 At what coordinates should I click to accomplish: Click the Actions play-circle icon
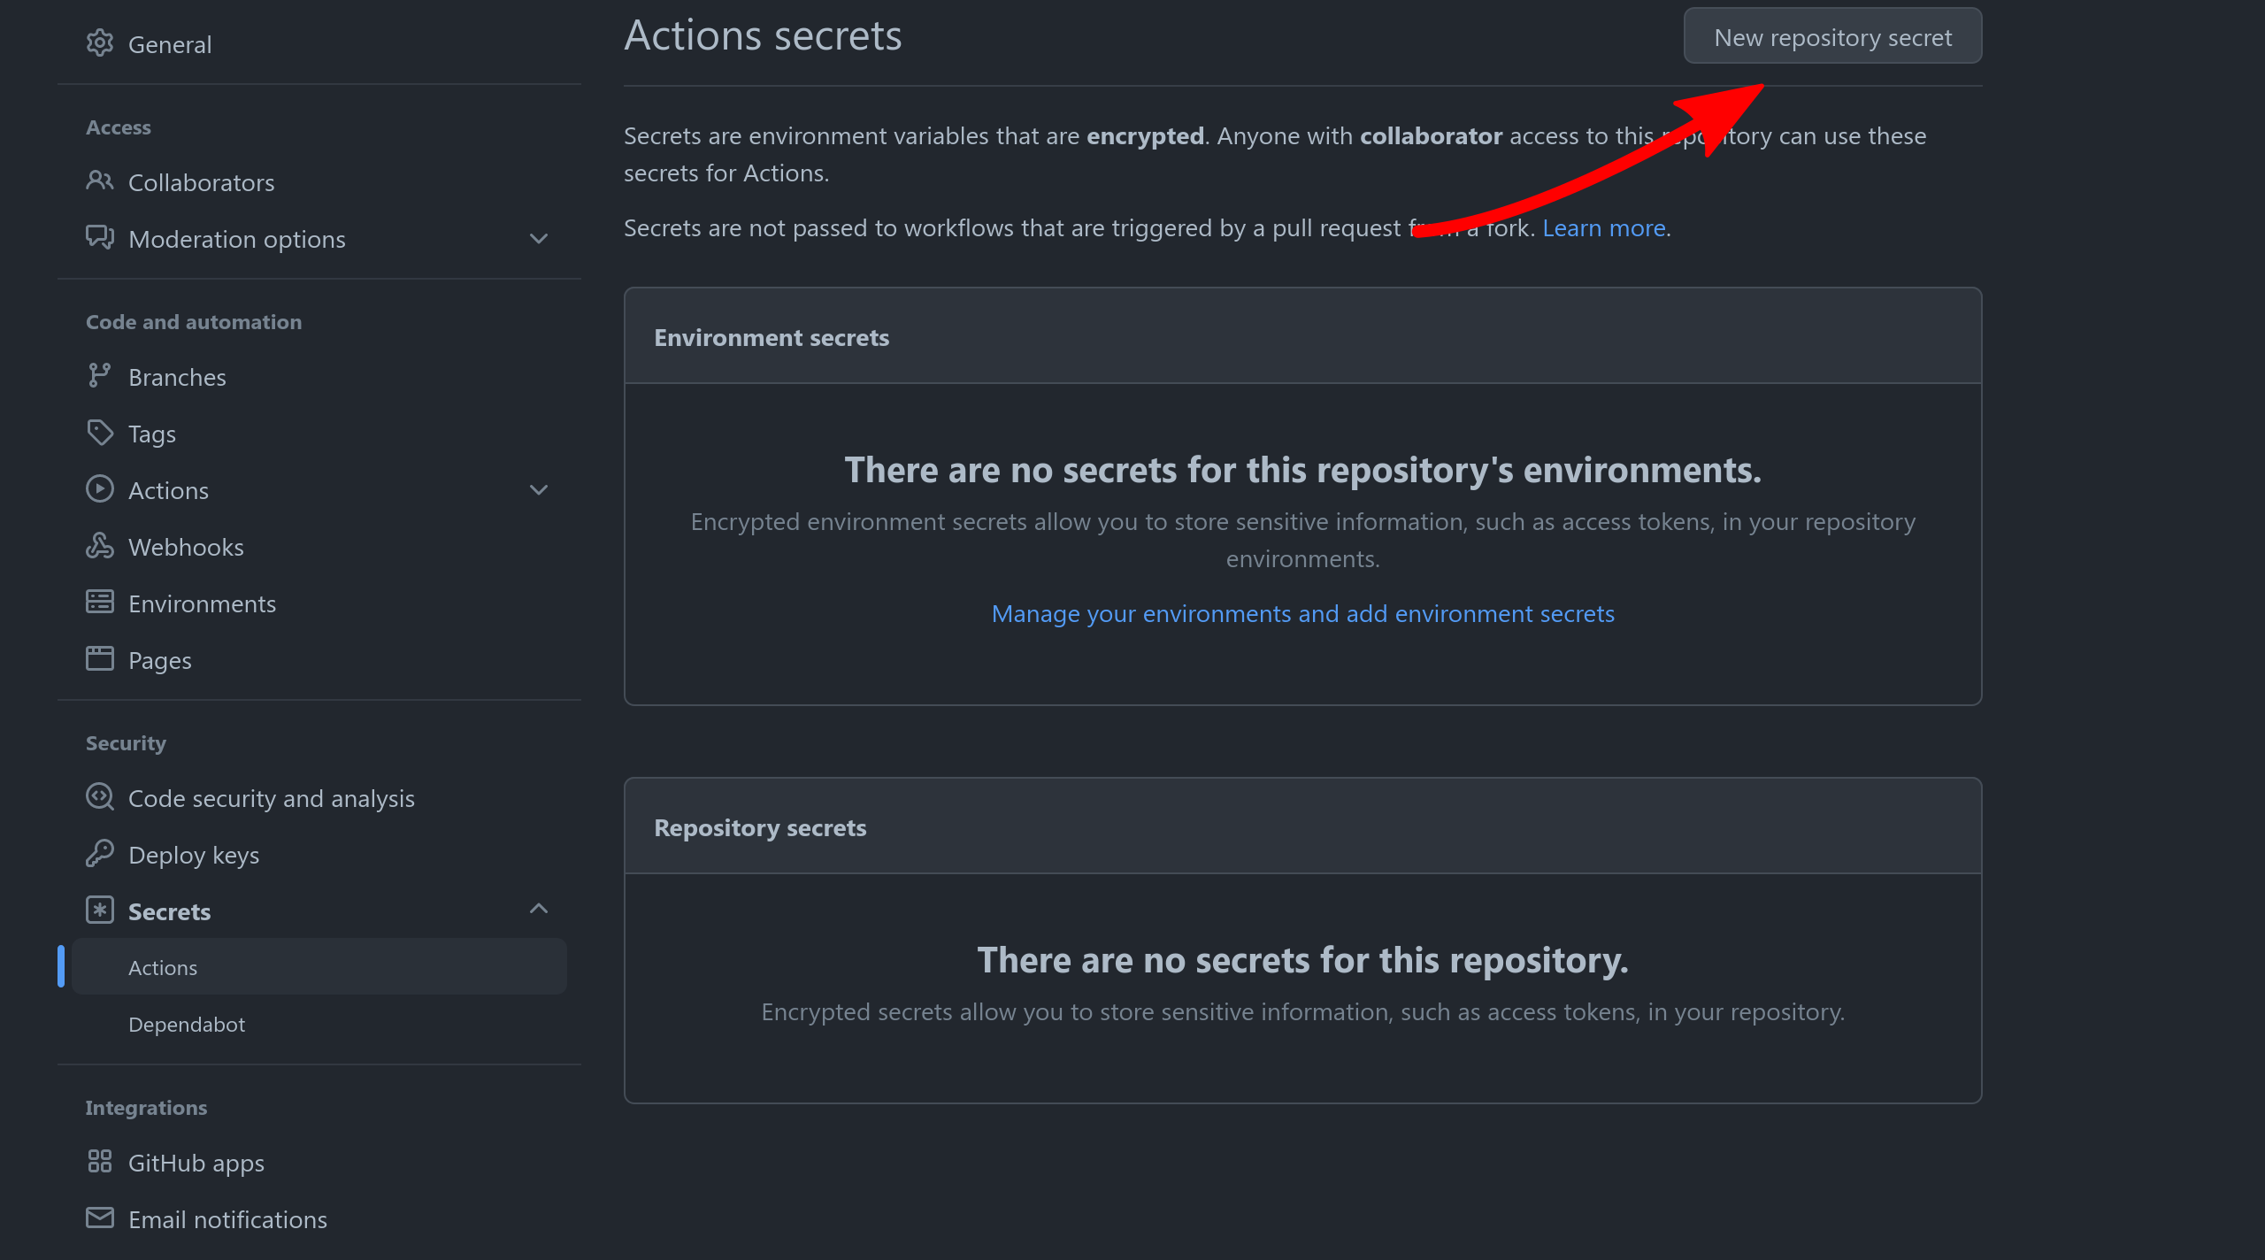100,488
